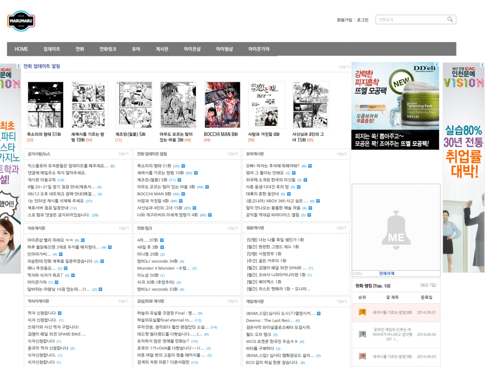Open thumbnail for 목소리의 형태 51화
This screenshot has width=490, height=367.
coord(45,105)
